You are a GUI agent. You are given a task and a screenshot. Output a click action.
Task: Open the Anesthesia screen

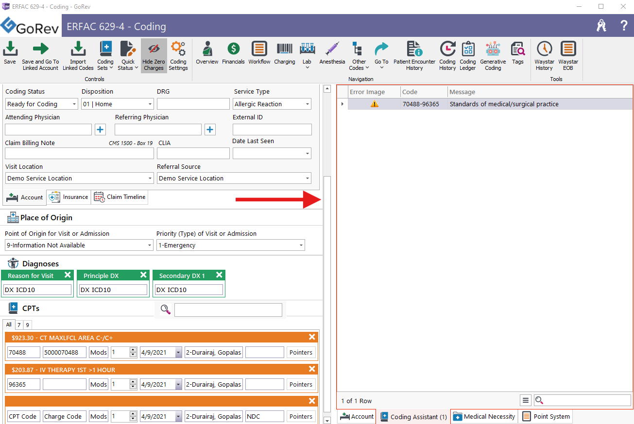coord(332,53)
